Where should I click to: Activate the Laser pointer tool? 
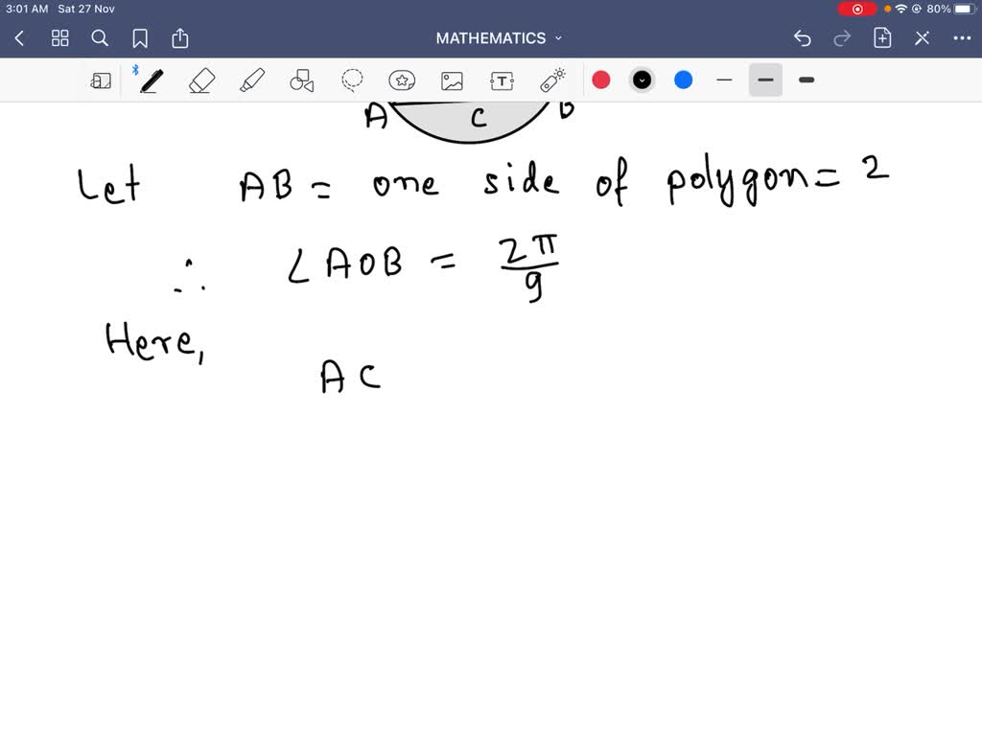coord(552,80)
